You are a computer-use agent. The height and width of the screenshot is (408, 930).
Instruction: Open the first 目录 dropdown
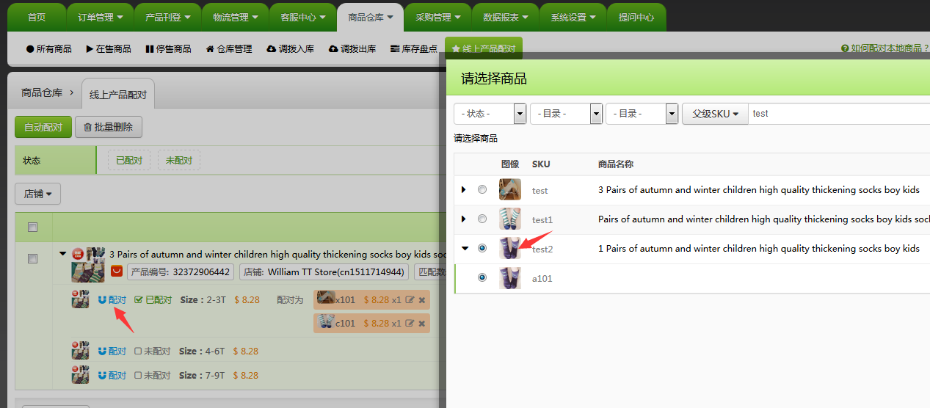pos(567,114)
